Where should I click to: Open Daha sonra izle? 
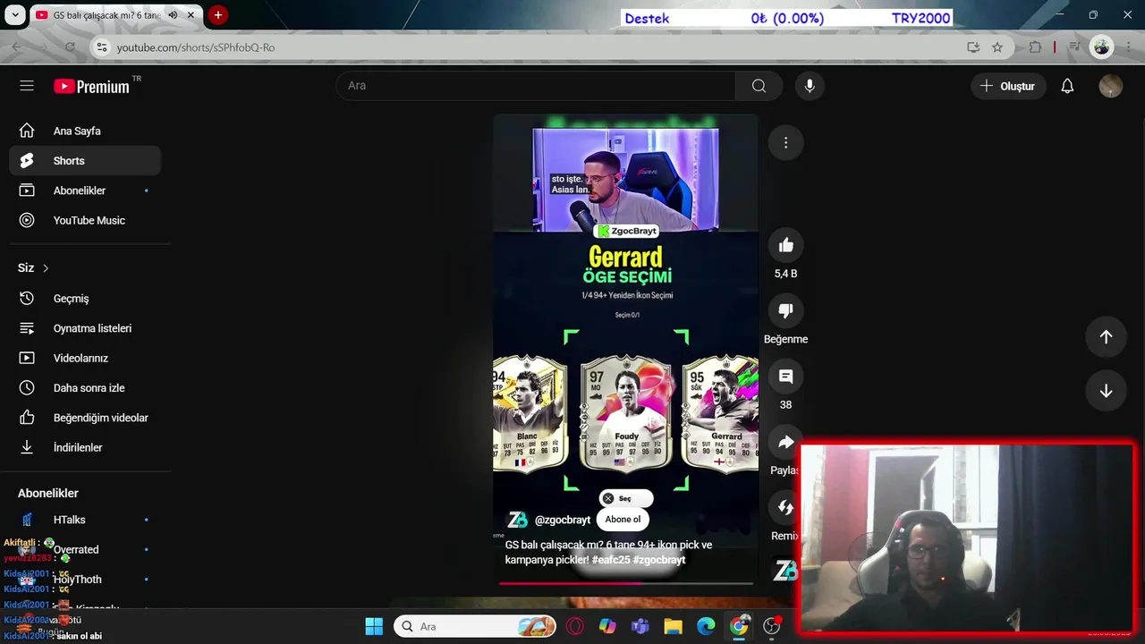(x=85, y=388)
